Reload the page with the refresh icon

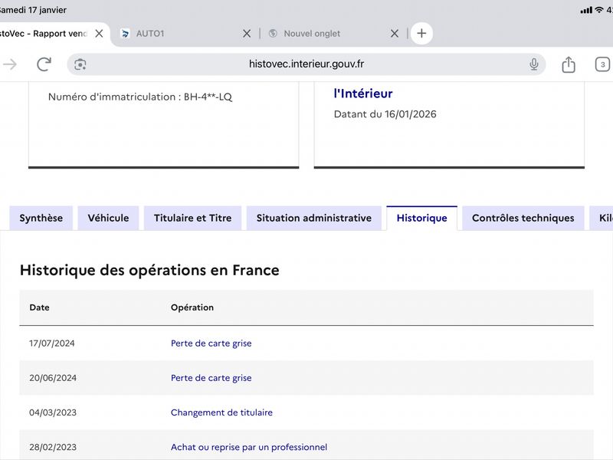(44, 64)
